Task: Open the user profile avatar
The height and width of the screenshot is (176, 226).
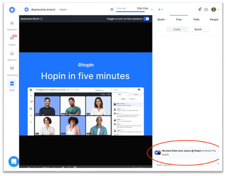Action: click(214, 9)
